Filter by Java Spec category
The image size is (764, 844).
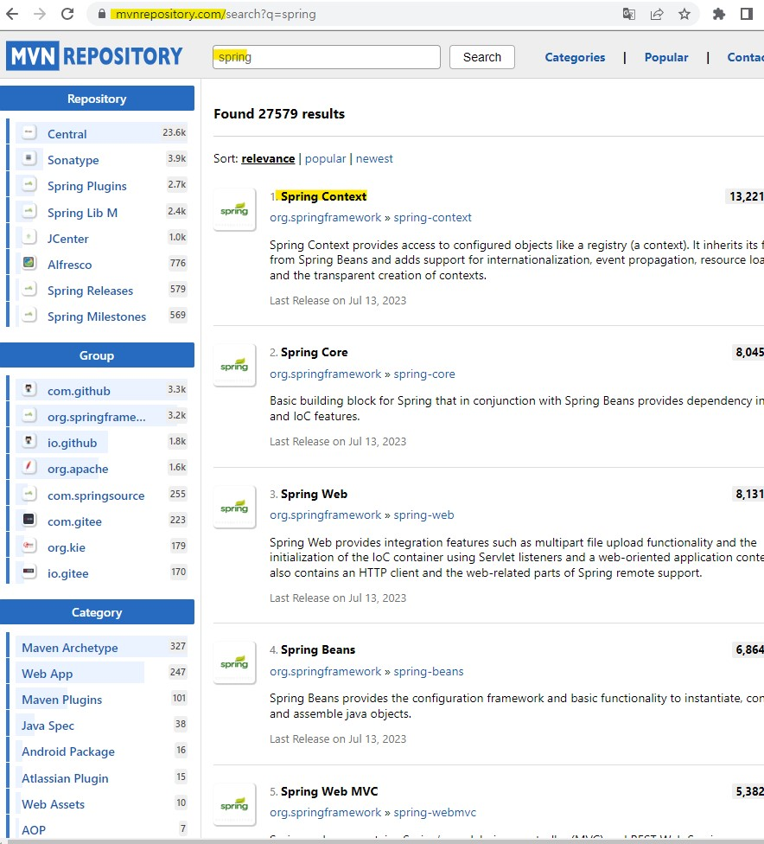[x=48, y=726]
